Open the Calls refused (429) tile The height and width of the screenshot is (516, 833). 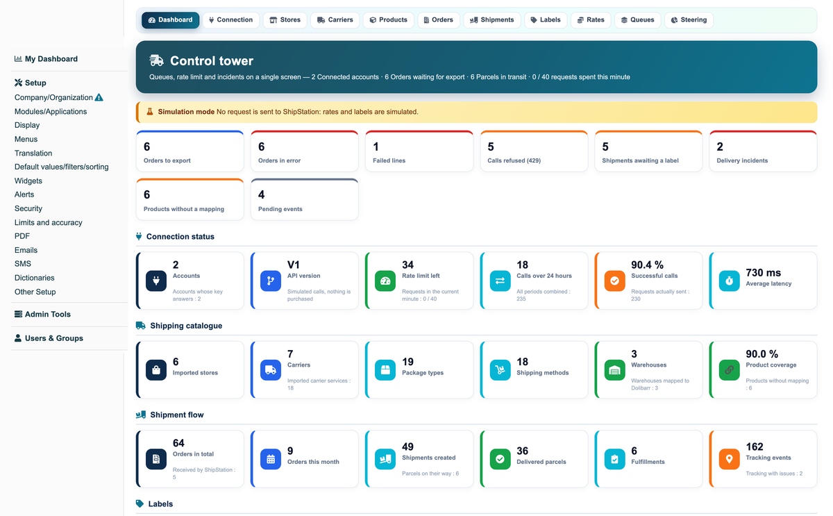click(x=534, y=151)
